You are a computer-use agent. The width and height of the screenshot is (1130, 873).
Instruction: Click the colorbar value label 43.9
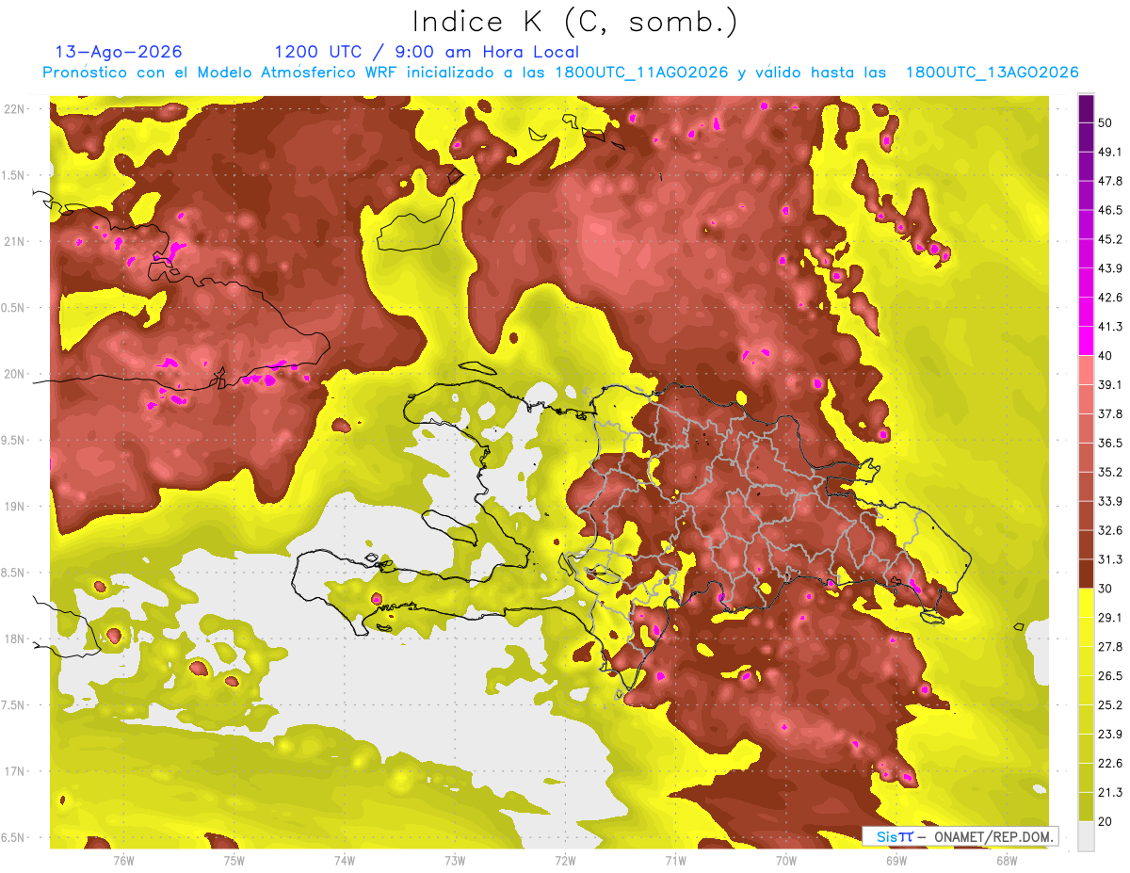click(1110, 268)
